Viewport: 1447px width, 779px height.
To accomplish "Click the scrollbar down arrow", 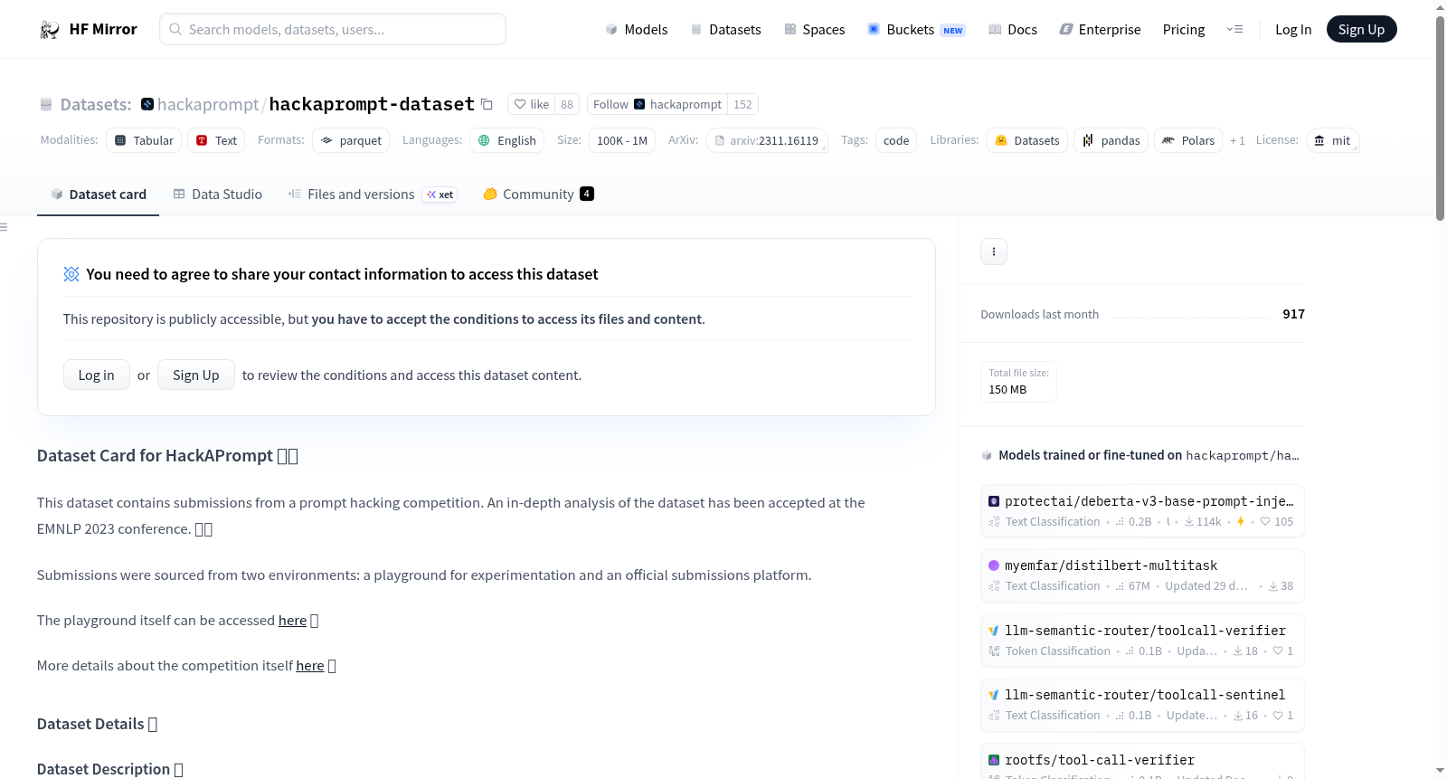I will (x=1440, y=771).
